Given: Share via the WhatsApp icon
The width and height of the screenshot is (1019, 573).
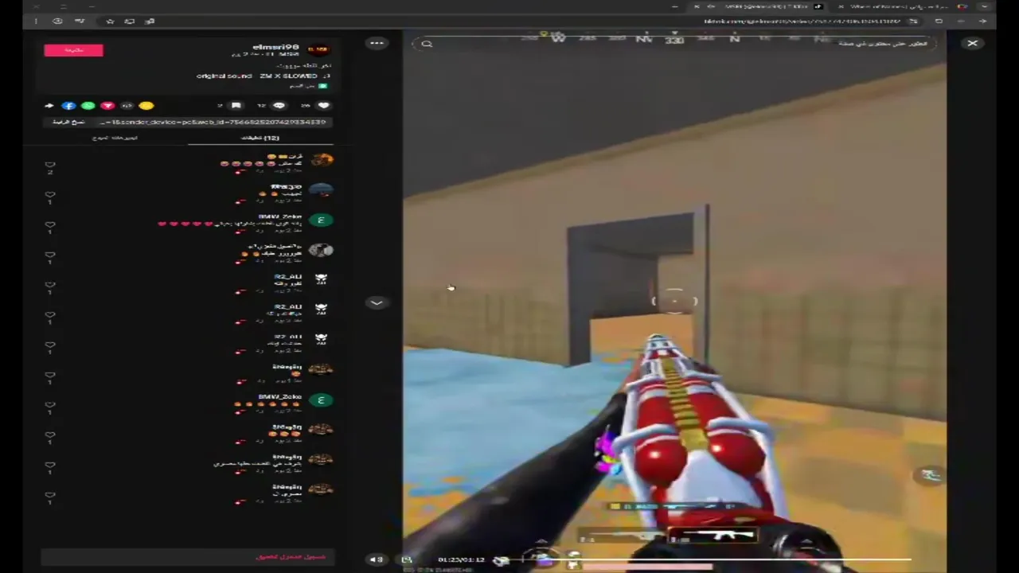Looking at the screenshot, I should click(88, 105).
